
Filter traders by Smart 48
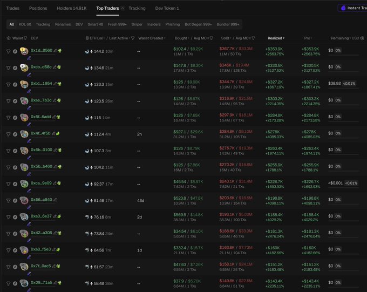click(96, 24)
